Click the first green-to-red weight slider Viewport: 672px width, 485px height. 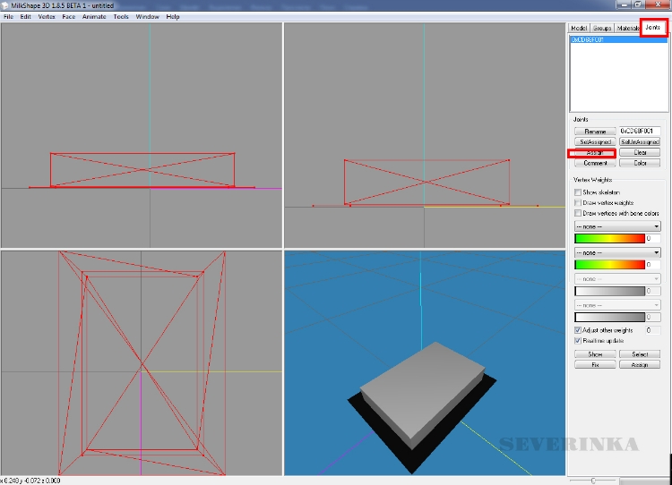tap(608, 239)
